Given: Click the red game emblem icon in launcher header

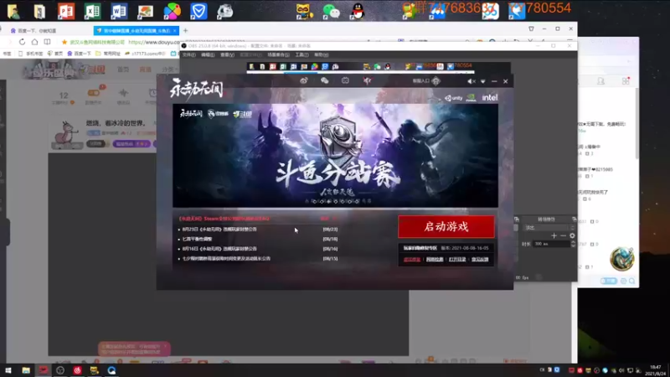Looking at the screenshot, I should pos(367,80).
